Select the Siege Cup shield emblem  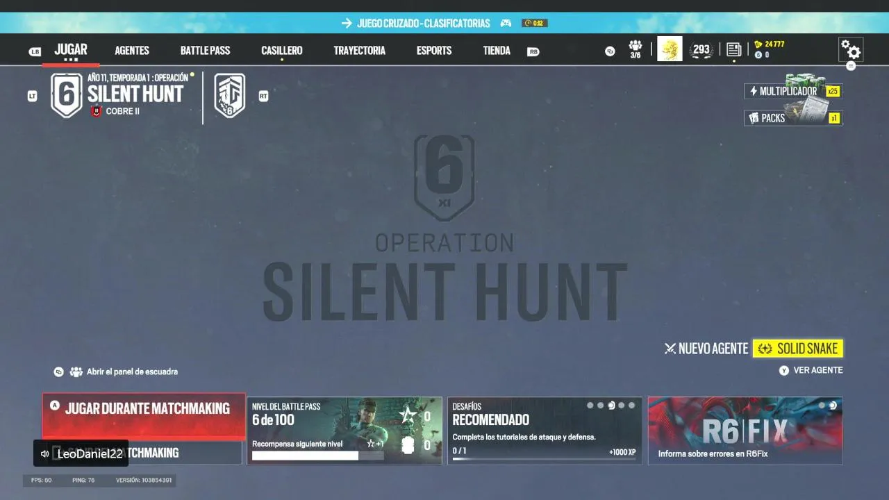pos(229,95)
